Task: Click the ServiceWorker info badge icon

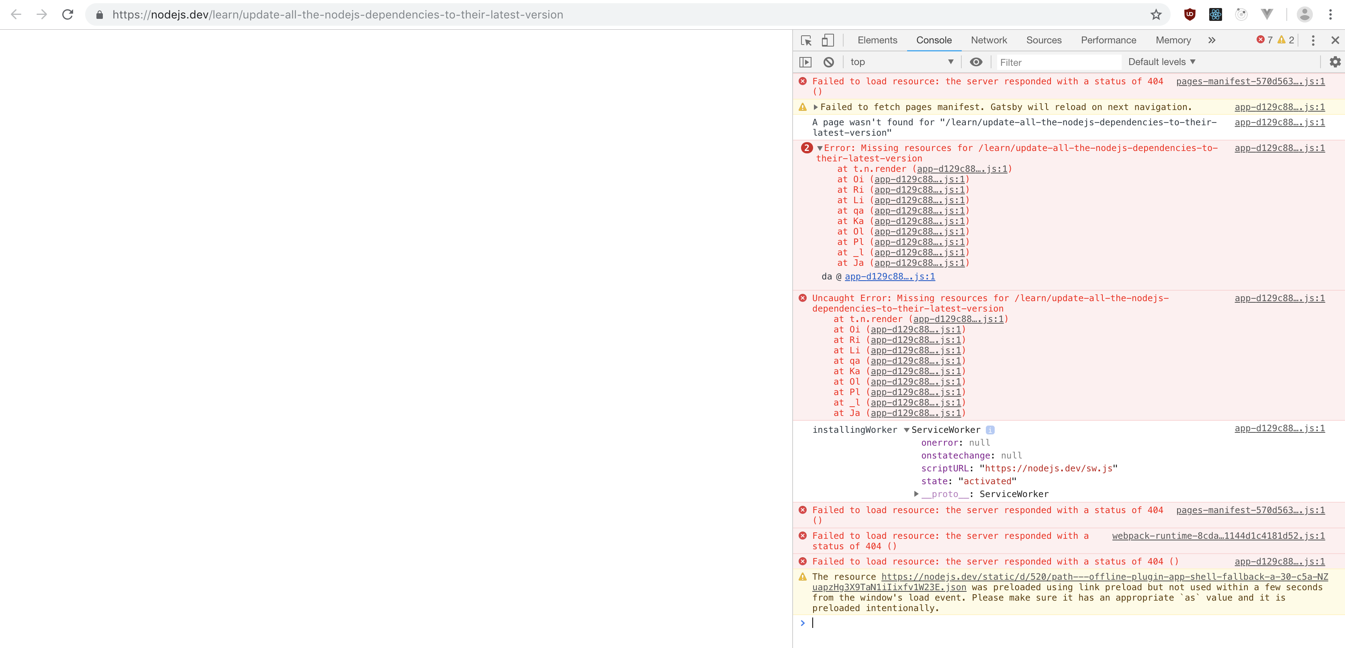Action: click(x=990, y=430)
